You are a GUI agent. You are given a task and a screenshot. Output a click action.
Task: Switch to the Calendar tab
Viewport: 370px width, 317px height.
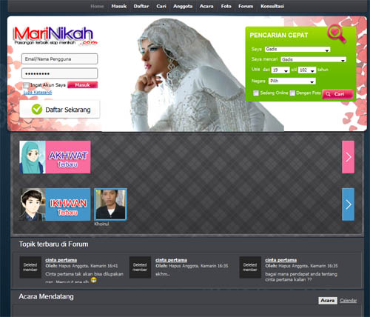(349, 301)
